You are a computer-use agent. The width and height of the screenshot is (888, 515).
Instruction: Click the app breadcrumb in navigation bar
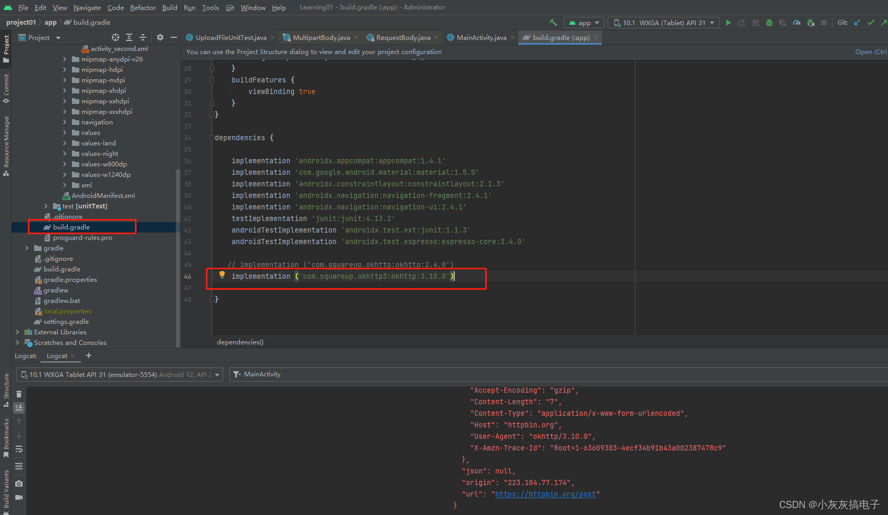point(50,22)
